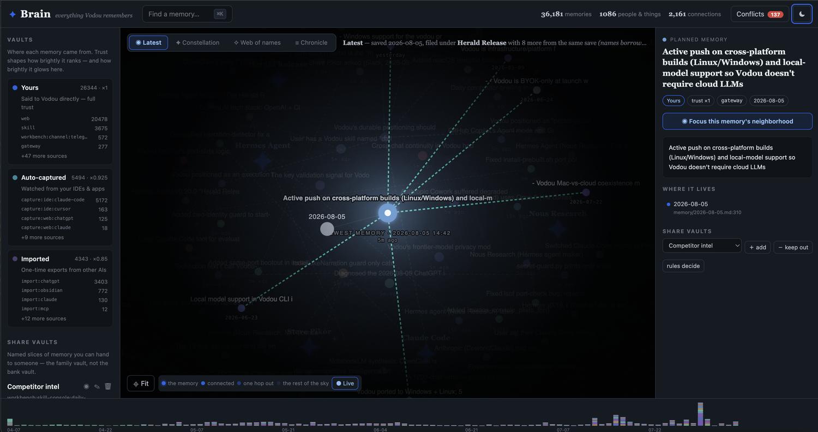Click the '+ add' share vault button
This screenshot has height=432, width=818.
(x=758, y=247)
